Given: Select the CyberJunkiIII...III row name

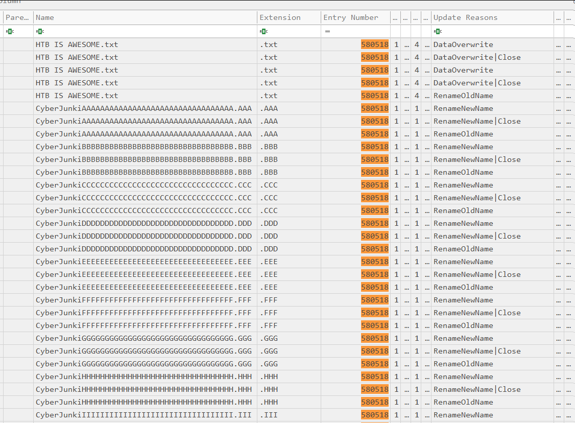Looking at the screenshot, I should pyautogui.click(x=143, y=415).
